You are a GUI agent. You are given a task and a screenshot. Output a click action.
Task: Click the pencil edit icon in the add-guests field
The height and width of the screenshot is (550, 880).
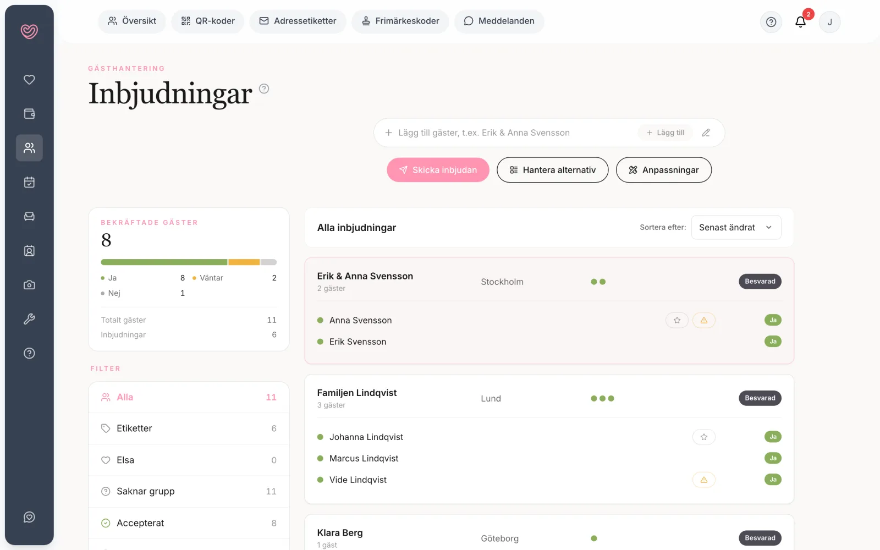pos(706,133)
